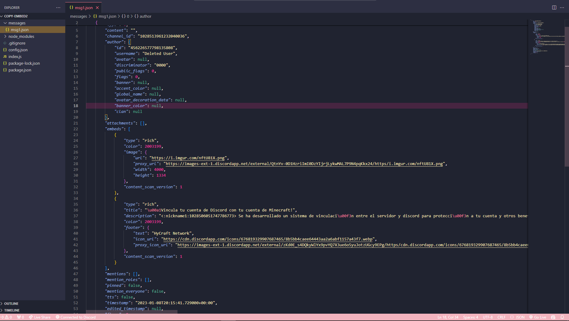Click the "mention_everyone" key

tap(126, 291)
